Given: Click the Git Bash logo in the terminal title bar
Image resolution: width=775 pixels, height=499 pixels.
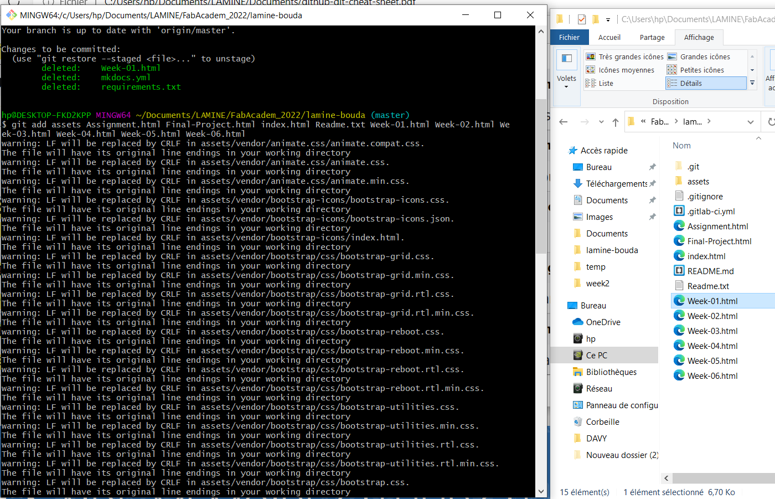Looking at the screenshot, I should tap(12, 15).
